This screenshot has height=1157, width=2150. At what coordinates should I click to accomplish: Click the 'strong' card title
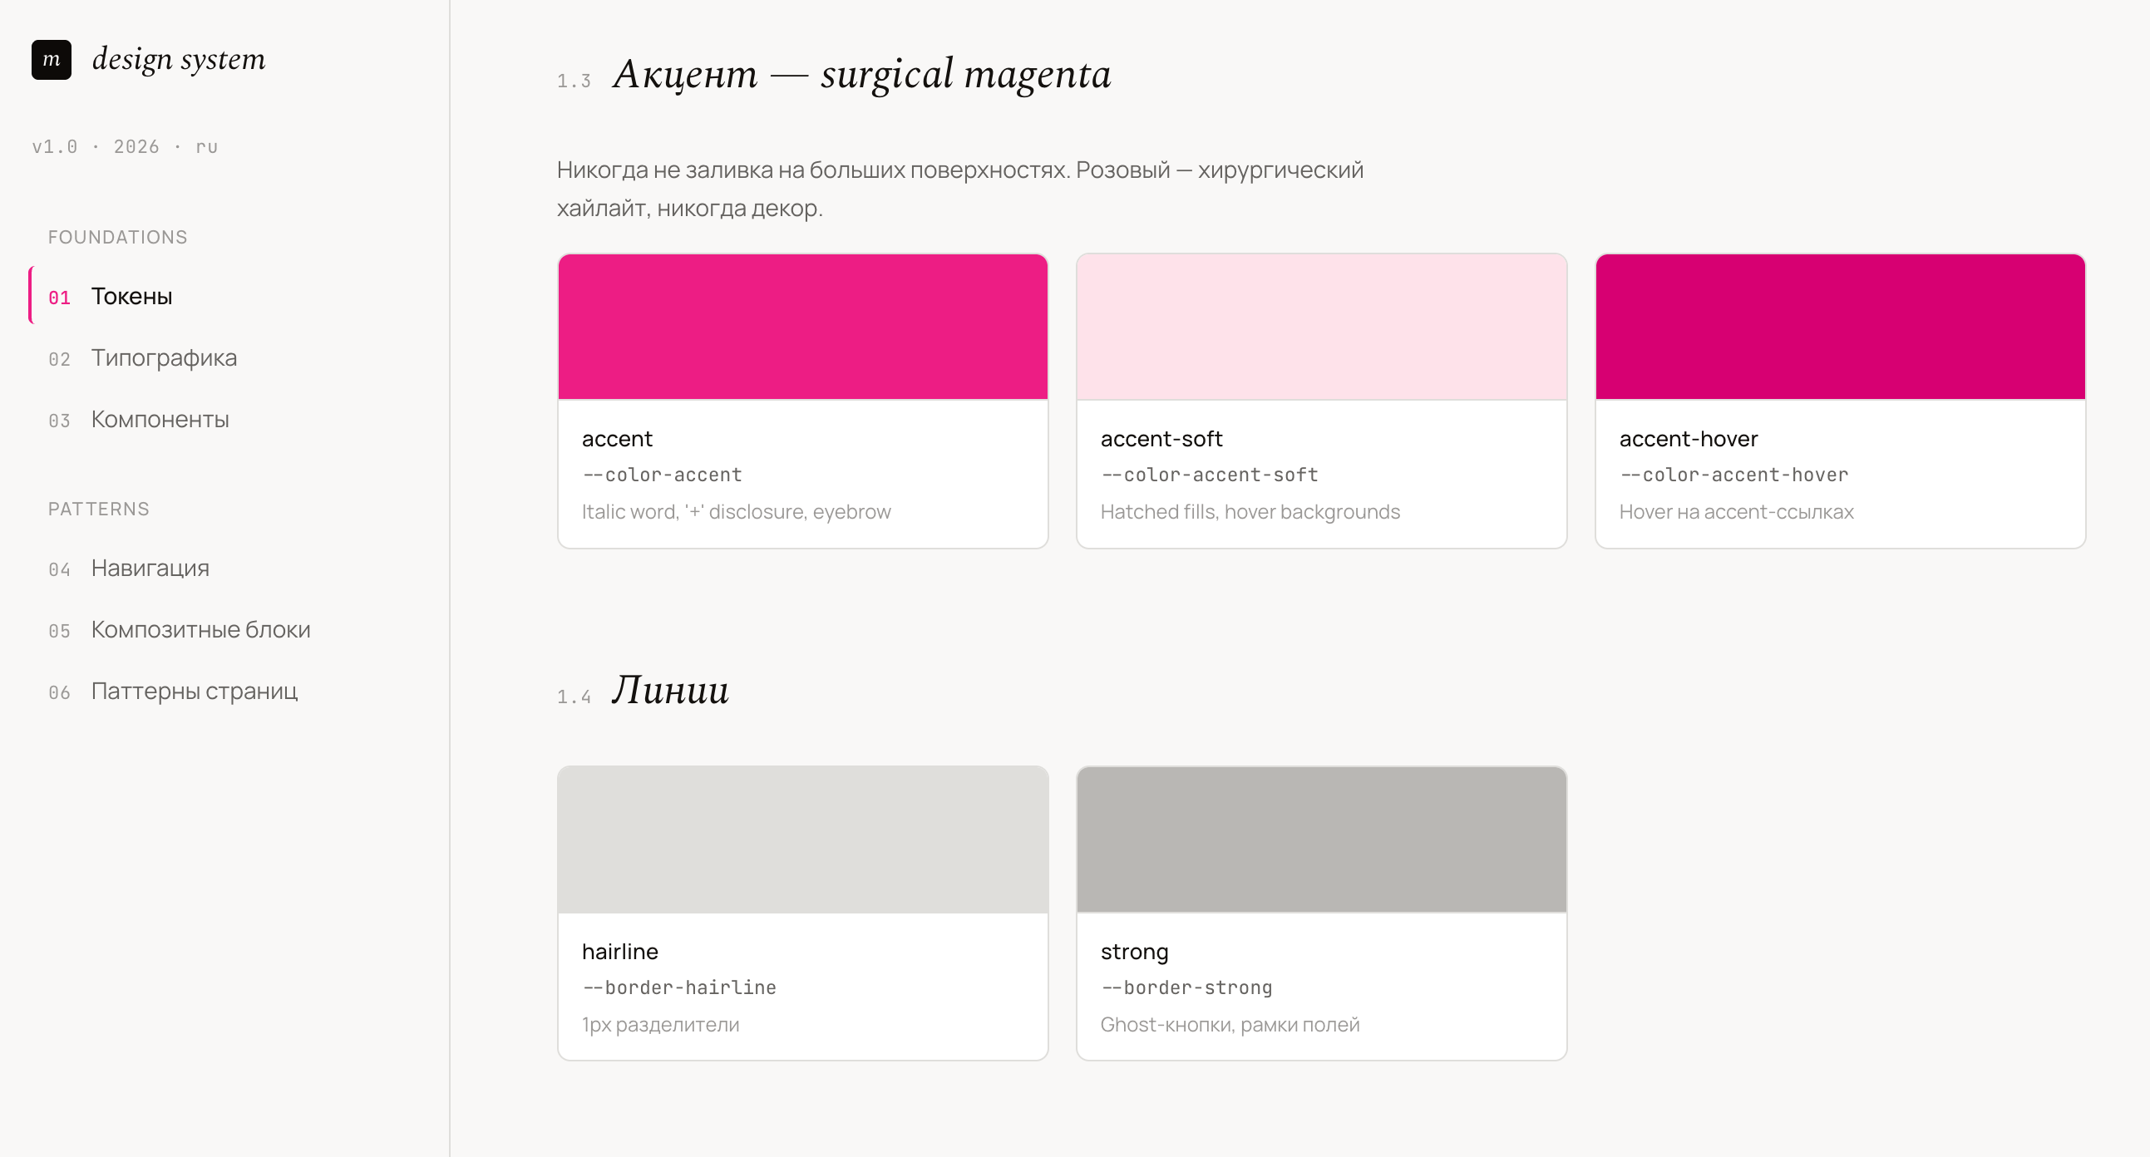[1134, 953]
